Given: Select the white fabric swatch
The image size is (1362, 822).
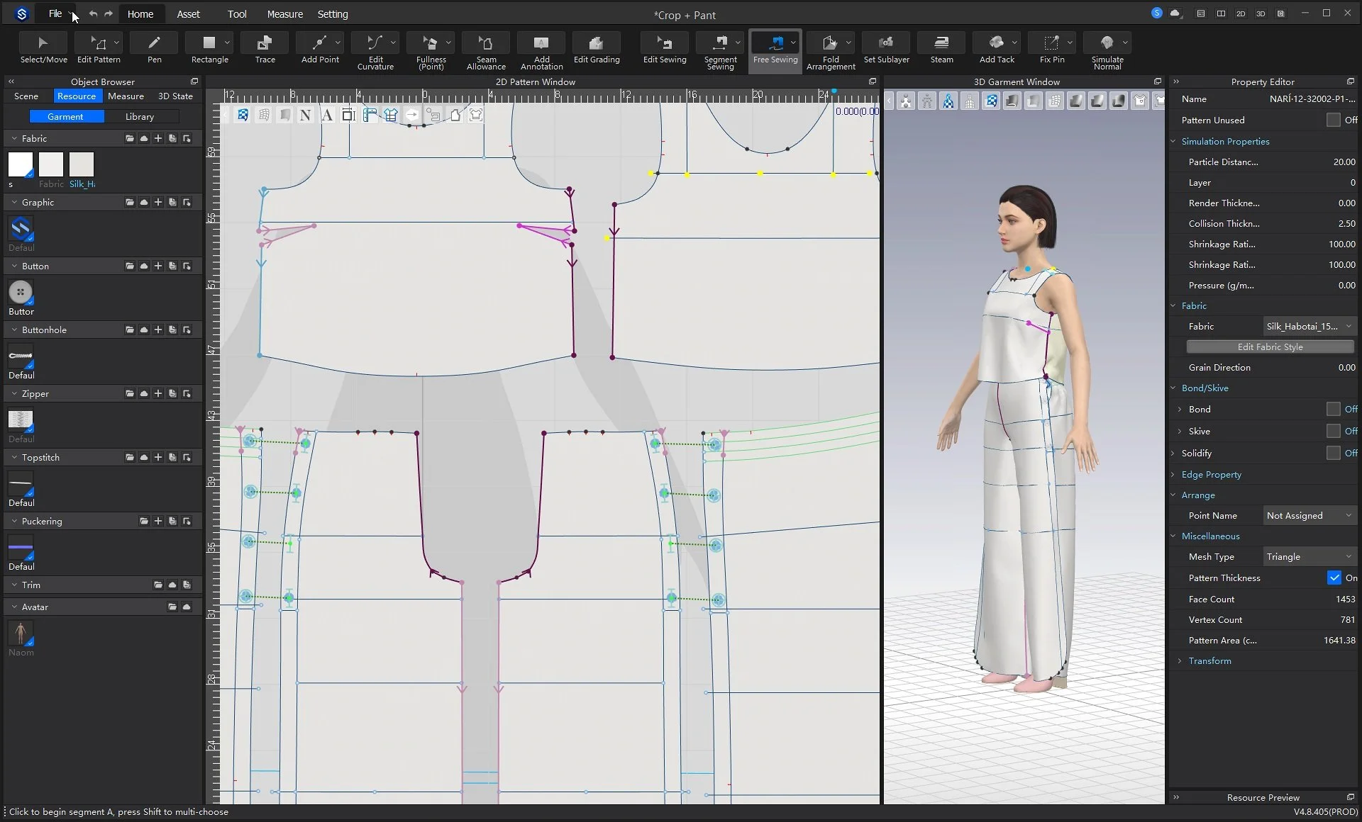Looking at the screenshot, I should (x=21, y=165).
